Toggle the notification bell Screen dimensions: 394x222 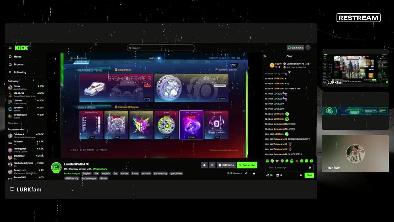point(204,165)
